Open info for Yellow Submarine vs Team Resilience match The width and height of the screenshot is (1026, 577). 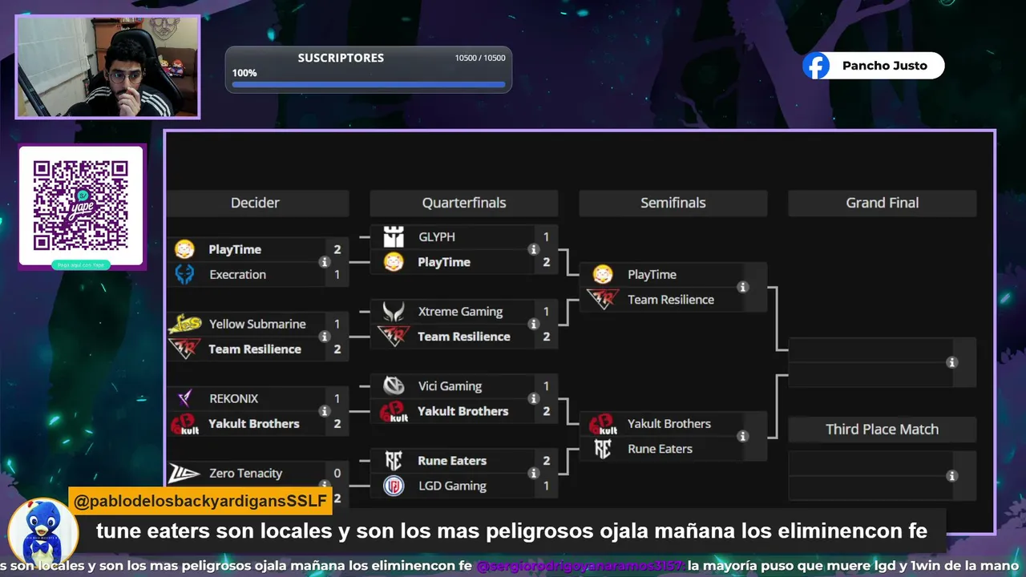tap(325, 337)
